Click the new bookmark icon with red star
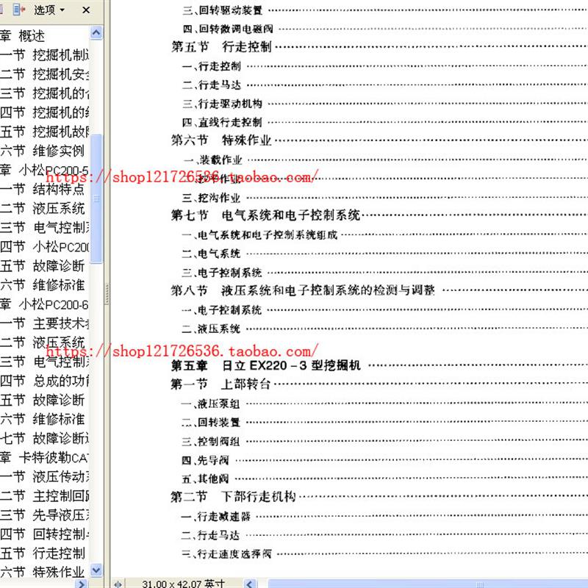This screenshot has height=588, width=588. [19, 10]
